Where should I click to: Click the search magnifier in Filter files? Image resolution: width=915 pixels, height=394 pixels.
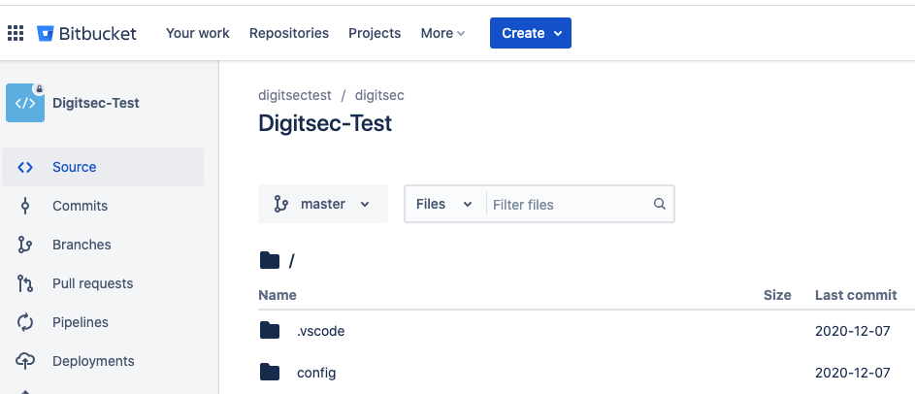pyautogui.click(x=660, y=205)
